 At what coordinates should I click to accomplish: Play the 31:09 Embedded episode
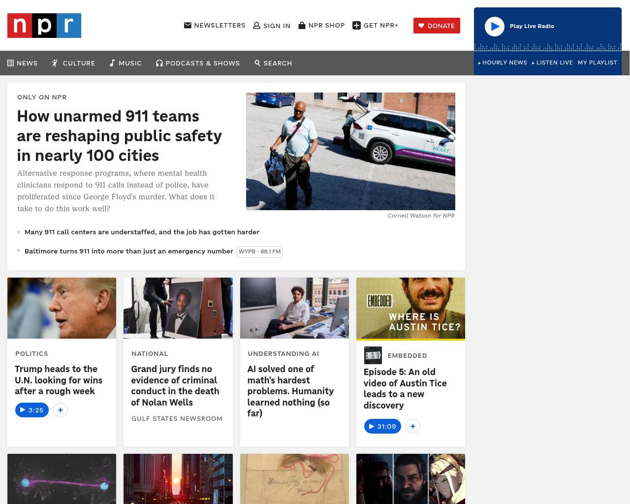382,426
